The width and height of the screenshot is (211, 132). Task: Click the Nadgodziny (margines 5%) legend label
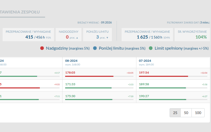[x=68, y=48]
